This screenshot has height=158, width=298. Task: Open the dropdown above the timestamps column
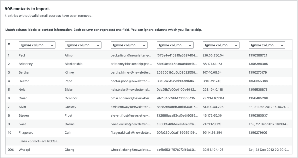(267, 45)
